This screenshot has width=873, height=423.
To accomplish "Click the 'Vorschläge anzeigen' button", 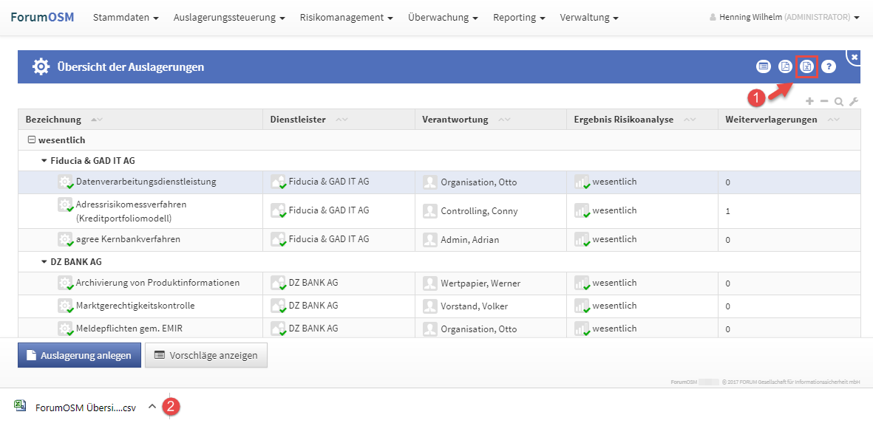I will click(205, 355).
